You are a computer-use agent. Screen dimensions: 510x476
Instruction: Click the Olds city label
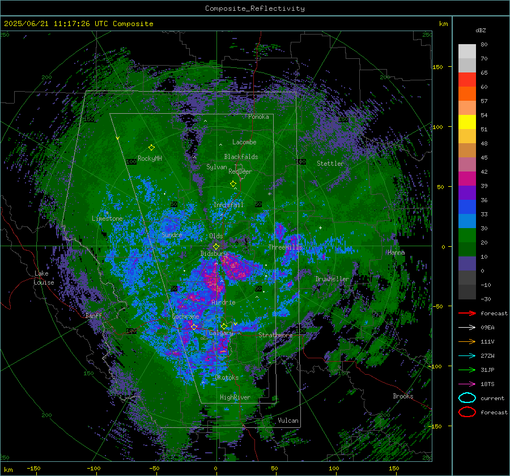point(216,236)
